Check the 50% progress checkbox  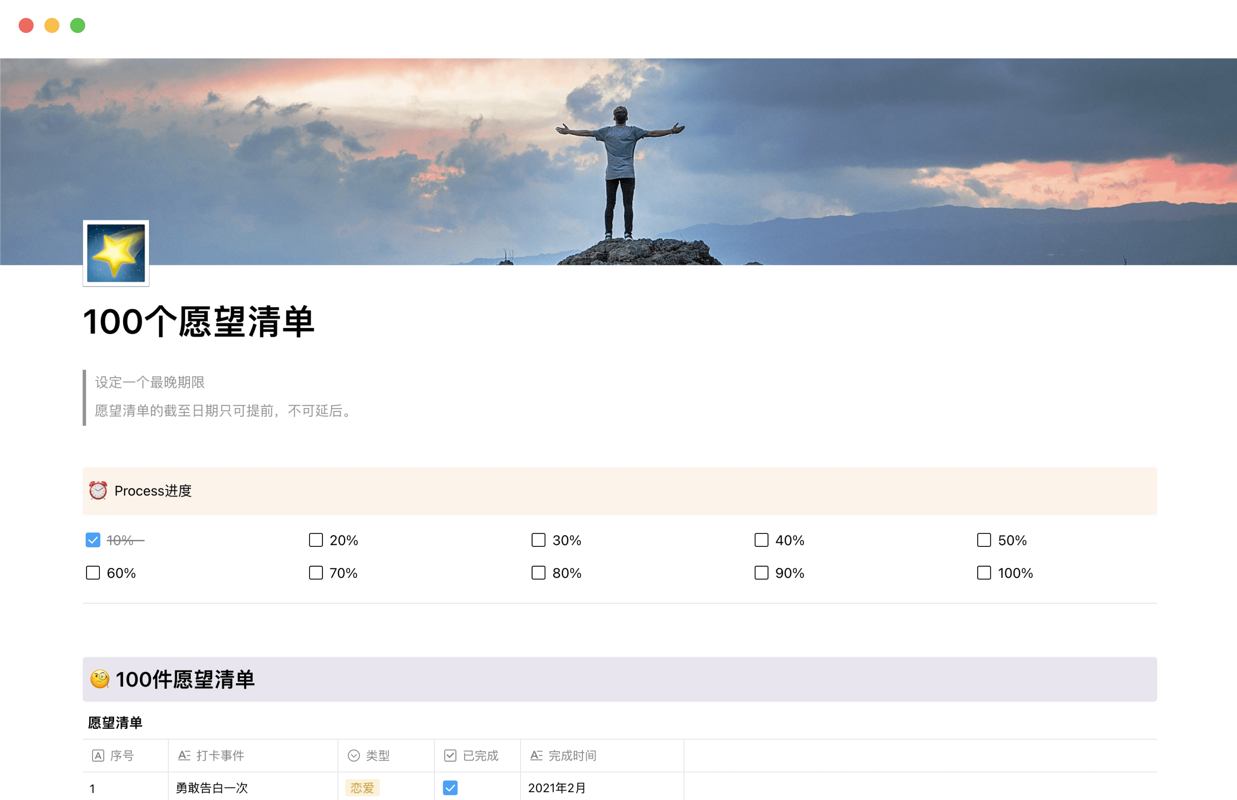tap(984, 540)
